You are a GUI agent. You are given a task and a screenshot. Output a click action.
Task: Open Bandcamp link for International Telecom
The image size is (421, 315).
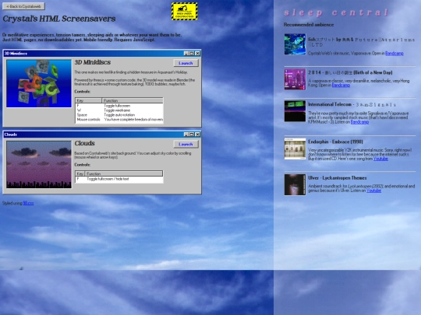[x=359, y=122]
